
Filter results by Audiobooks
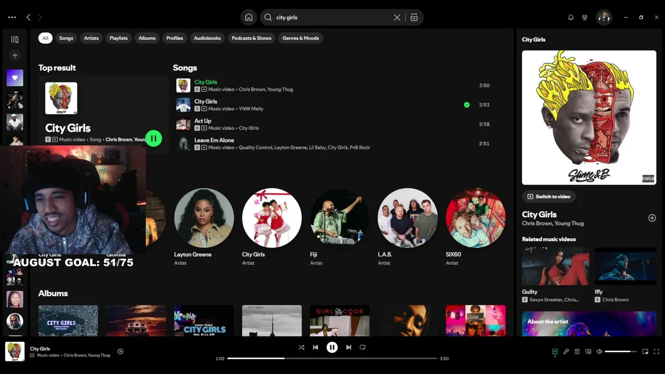[x=207, y=38]
